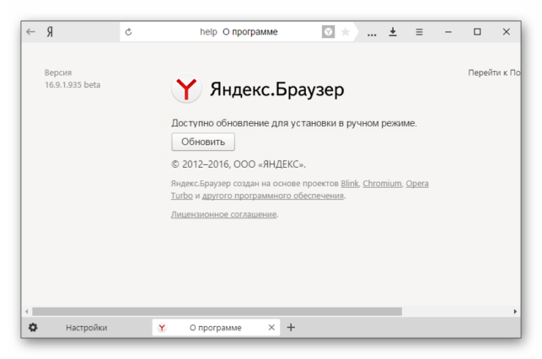Image resolution: width=542 pixels, height=359 pixels.
Task: Open the Chromium link
Action: [x=383, y=184]
